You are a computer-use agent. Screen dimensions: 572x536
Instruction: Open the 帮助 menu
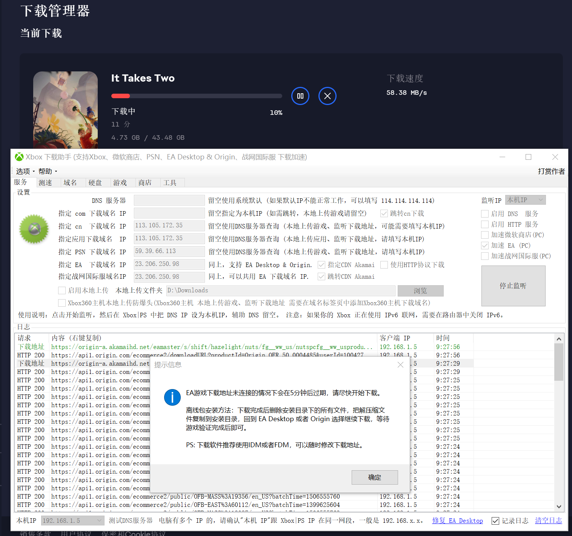pos(48,171)
